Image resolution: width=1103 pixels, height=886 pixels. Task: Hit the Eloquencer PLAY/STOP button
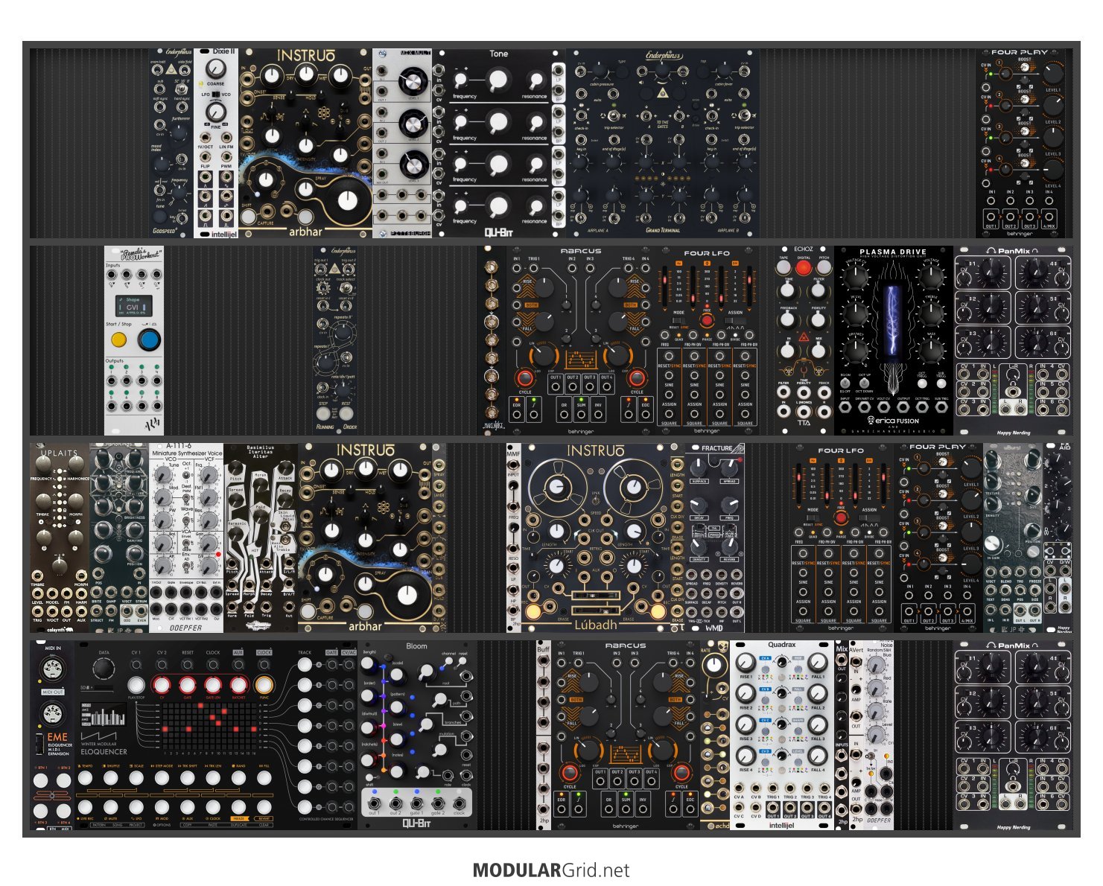(x=136, y=685)
